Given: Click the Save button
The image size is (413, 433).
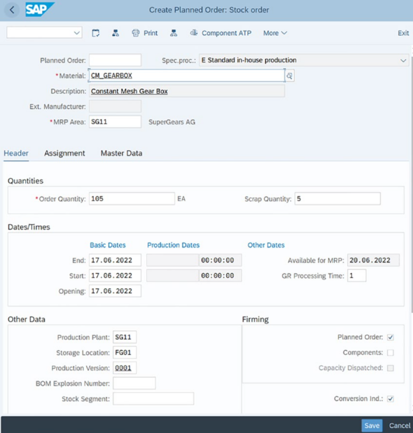Looking at the screenshot, I should click(x=372, y=425).
